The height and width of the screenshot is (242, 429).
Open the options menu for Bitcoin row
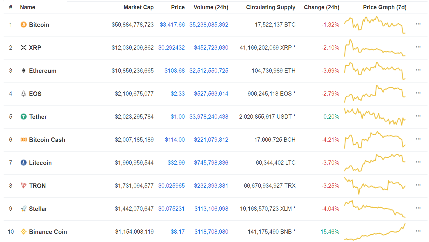(x=418, y=24)
